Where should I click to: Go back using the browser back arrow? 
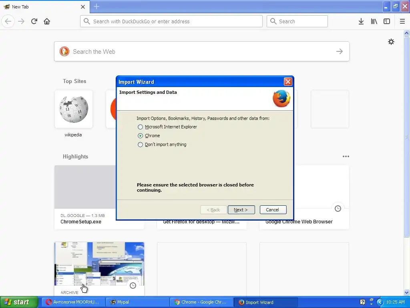point(8,21)
